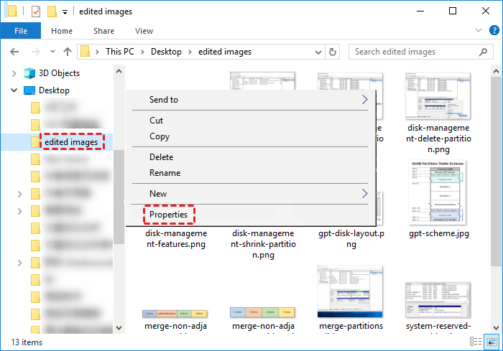Click the Back navigation arrow
Screen dimensions: 503x351
click(14, 52)
